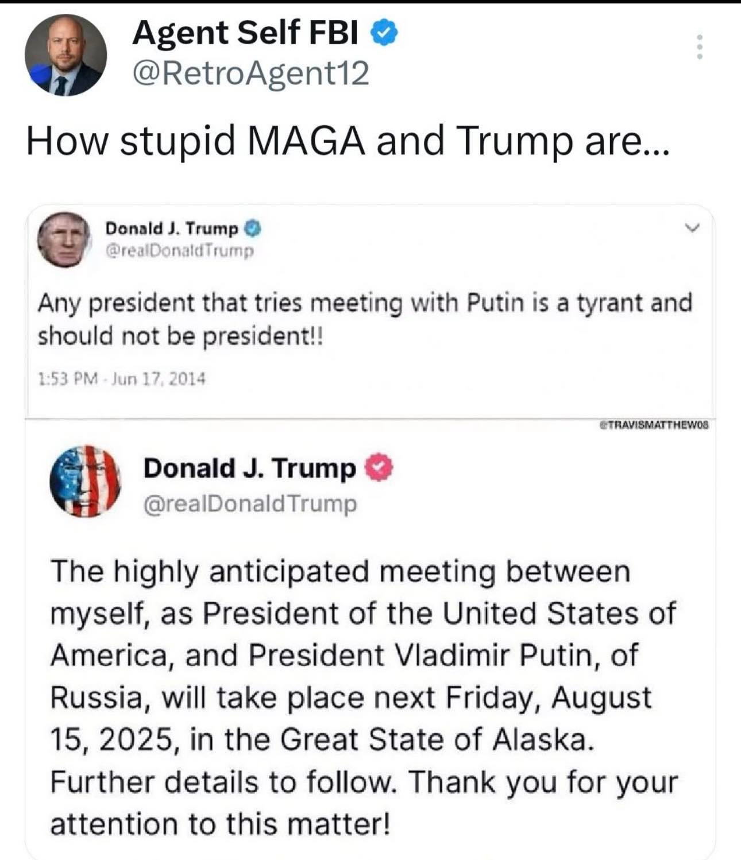This screenshot has height=860, width=741.
Task: Open the three-dot more options menu
Action: coord(699,47)
